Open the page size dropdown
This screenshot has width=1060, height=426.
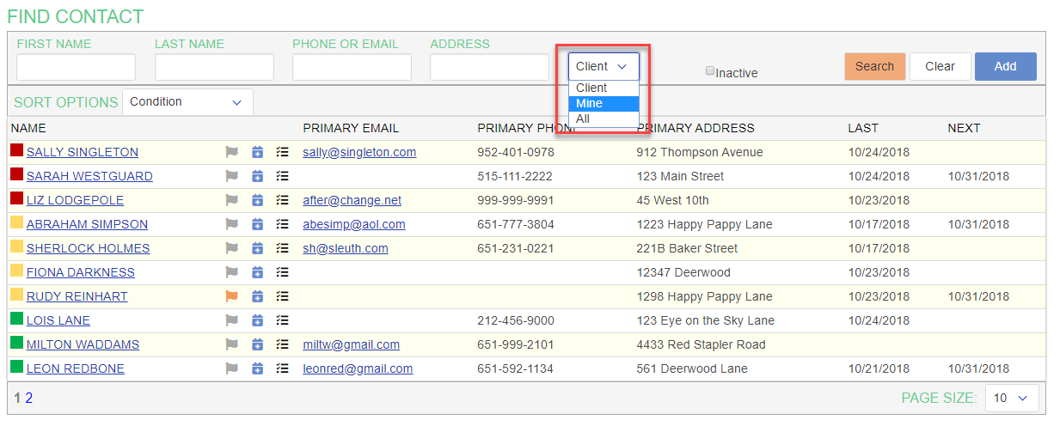point(1011,398)
